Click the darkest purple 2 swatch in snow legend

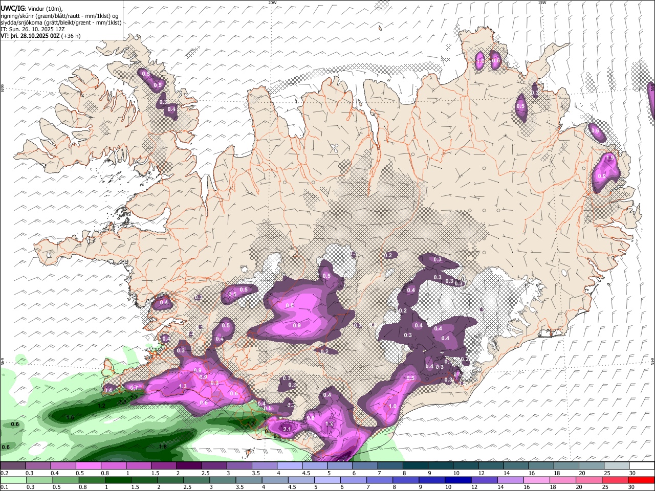click(189, 465)
